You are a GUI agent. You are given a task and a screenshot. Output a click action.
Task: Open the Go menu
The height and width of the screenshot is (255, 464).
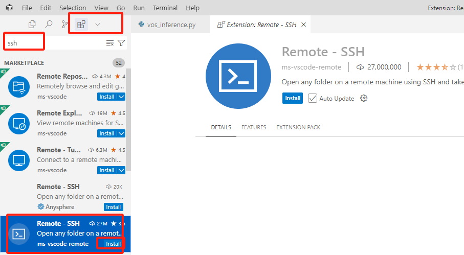coord(121,8)
